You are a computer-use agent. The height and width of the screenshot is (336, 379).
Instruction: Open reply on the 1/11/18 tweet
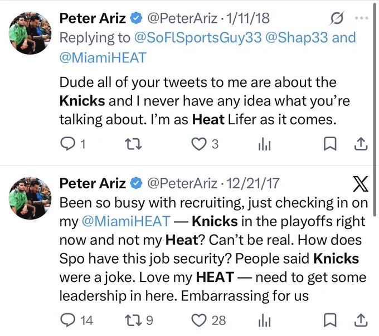pos(67,144)
